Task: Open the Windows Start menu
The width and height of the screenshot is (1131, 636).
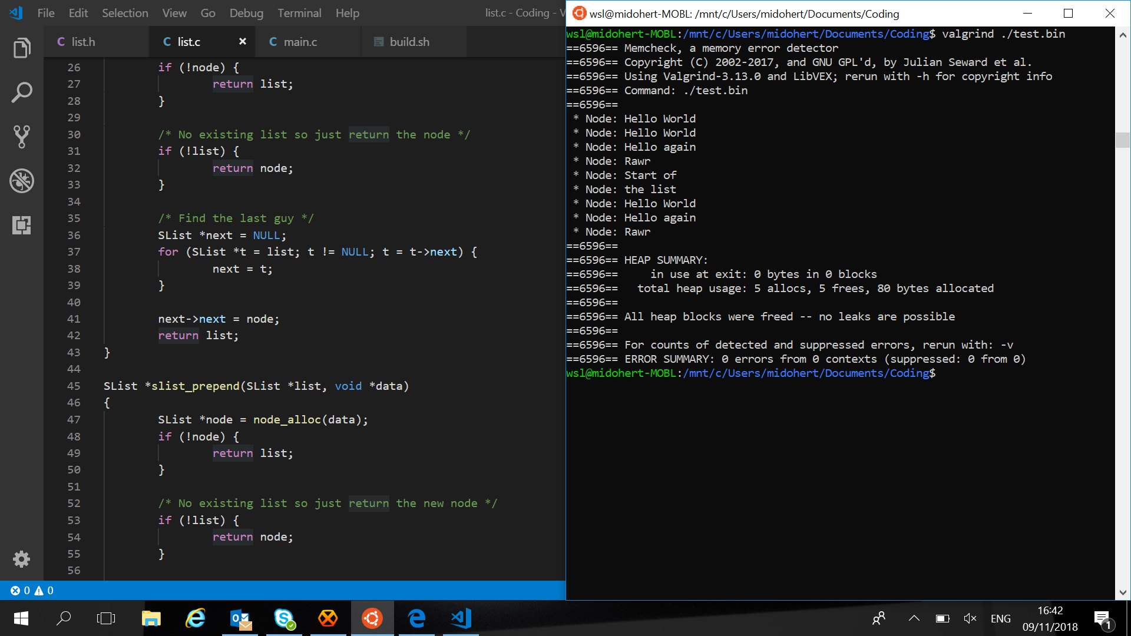Action: click(x=21, y=618)
